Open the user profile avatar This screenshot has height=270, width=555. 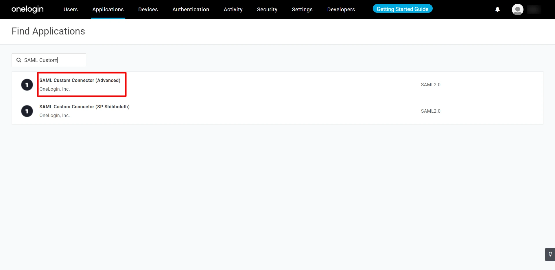point(517,10)
